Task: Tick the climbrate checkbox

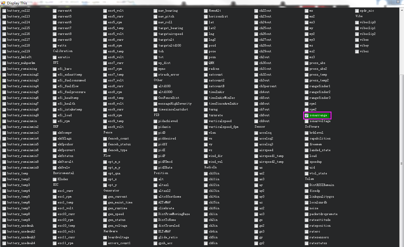Action: coord(156,208)
